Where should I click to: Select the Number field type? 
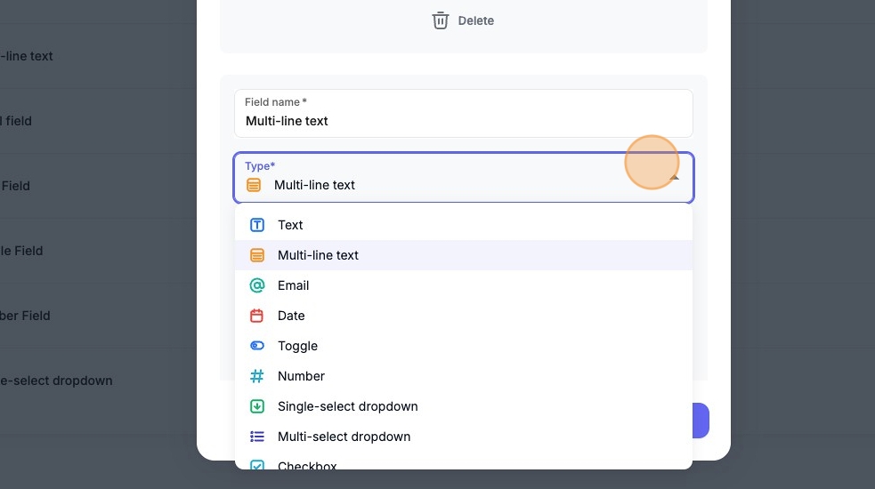tap(464, 376)
